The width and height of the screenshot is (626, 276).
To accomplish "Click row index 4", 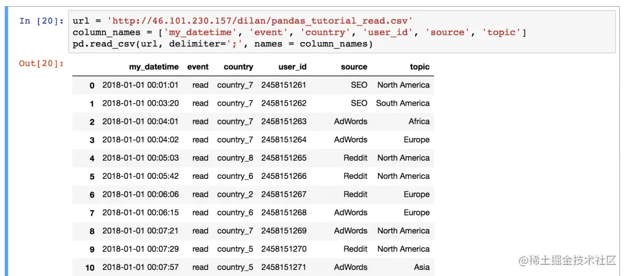I will tap(92, 158).
